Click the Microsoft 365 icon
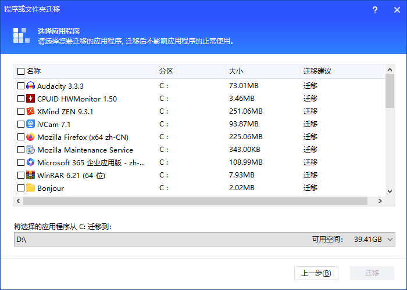407x290 pixels. (x=30, y=162)
